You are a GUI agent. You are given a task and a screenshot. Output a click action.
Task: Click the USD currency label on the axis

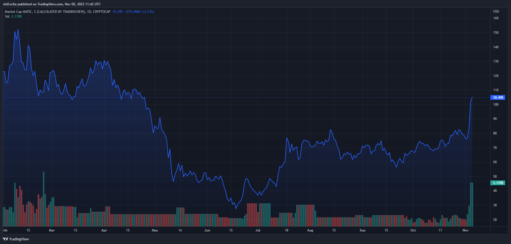[496, 11]
